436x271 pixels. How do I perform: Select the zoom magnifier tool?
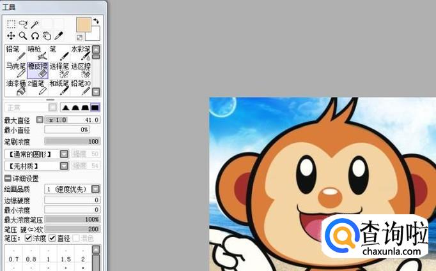tap(23, 36)
